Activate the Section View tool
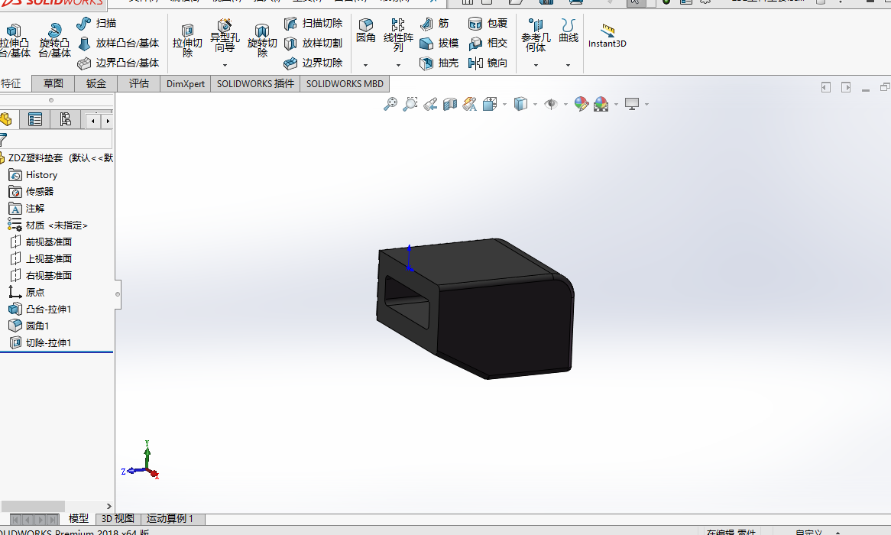The height and width of the screenshot is (535, 891). (450, 104)
